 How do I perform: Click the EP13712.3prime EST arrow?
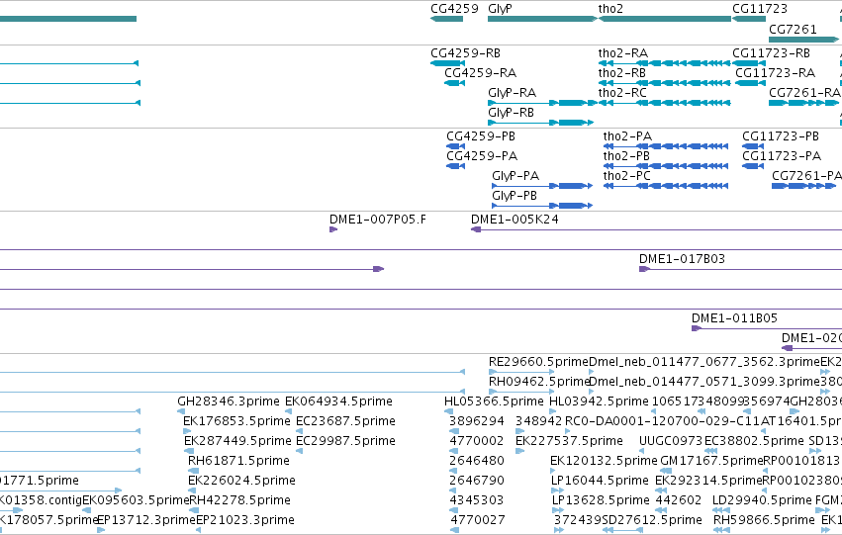coord(100,530)
